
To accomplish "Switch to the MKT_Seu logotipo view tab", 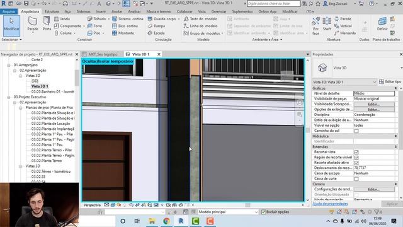I will tap(103, 54).
